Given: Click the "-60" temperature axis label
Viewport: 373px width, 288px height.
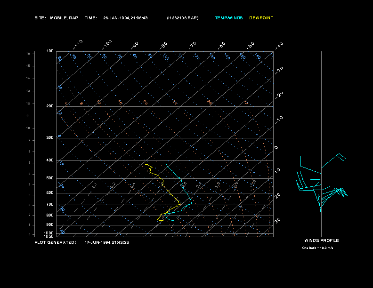Looking at the screenshot, I should (221, 46).
